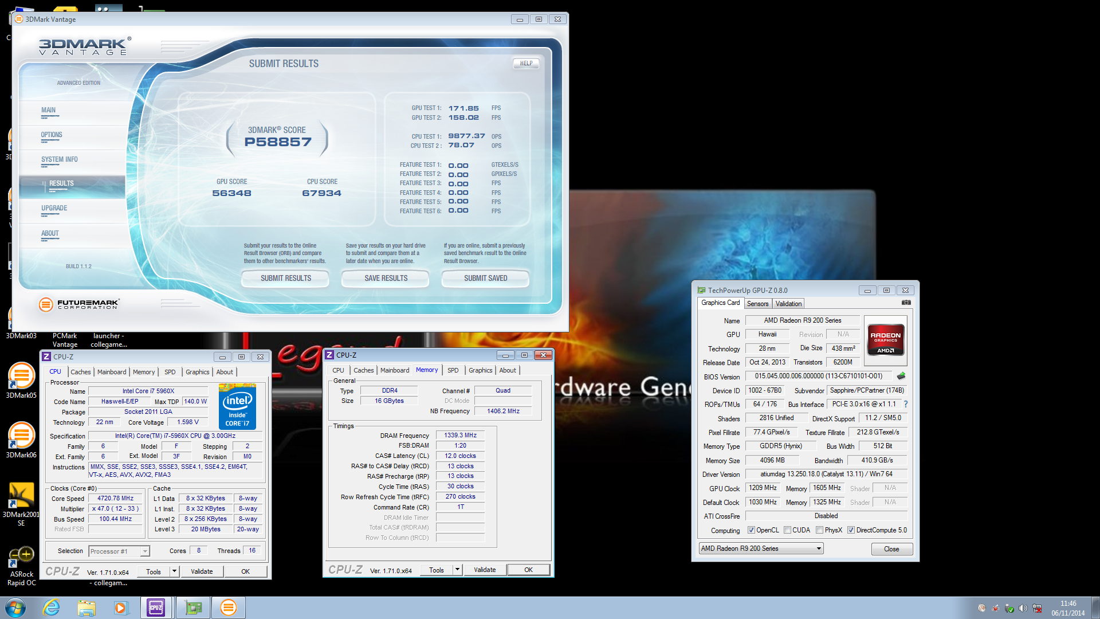Open the 3DMark06 desktop icon
This screenshot has height=619, width=1100.
(21, 440)
